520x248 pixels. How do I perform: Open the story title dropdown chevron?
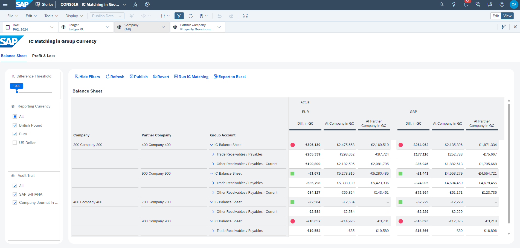[124, 5]
